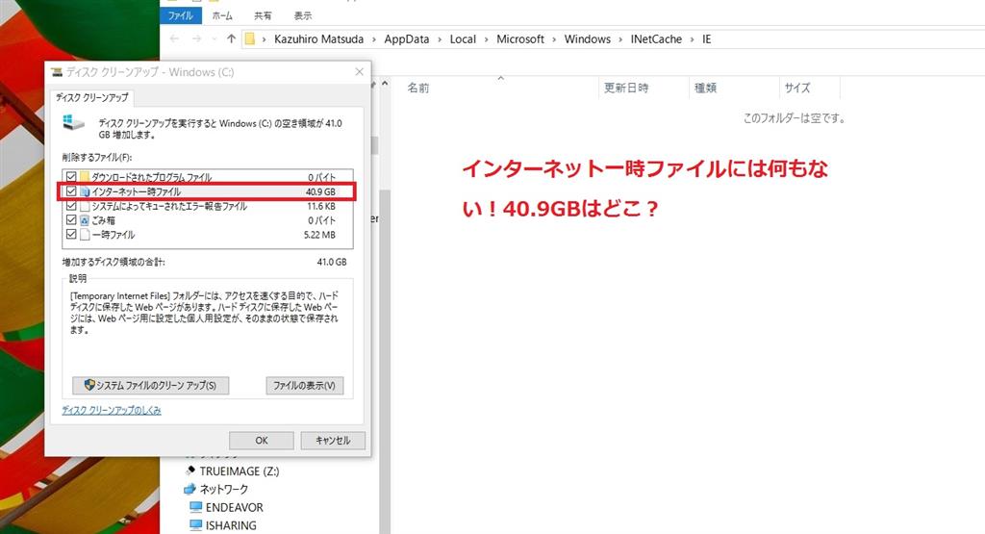This screenshot has width=985, height=534.
Task: Uncheck the 一時ファイル checkbox
Action: pos(71,235)
